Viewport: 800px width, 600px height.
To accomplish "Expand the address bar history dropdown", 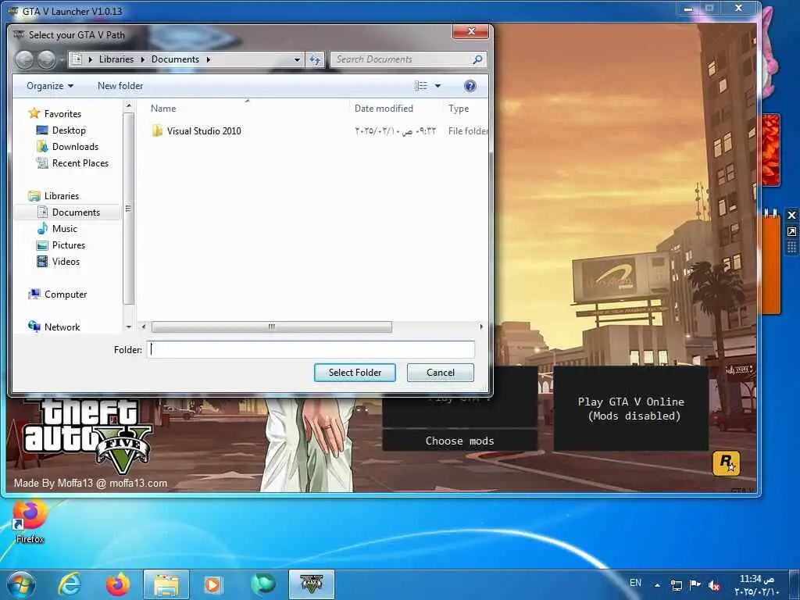I will pos(297,59).
